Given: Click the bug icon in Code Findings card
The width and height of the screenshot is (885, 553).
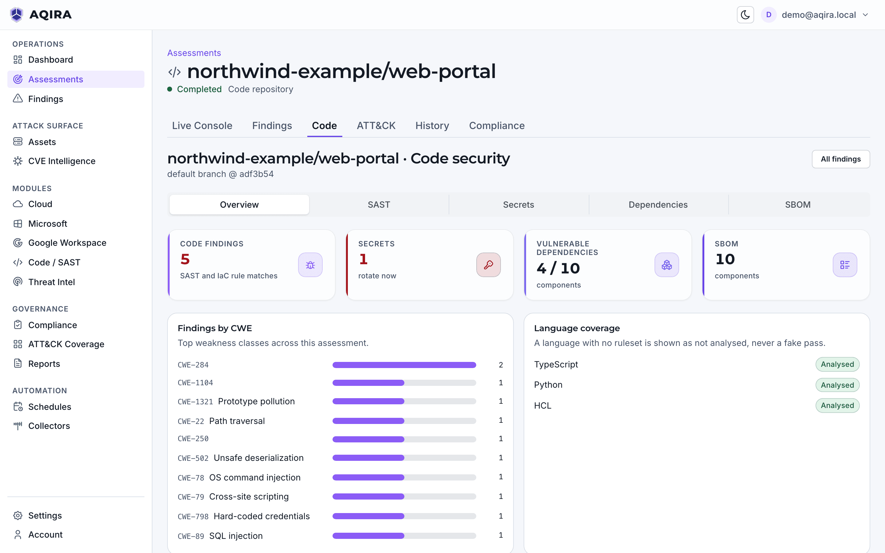Looking at the screenshot, I should 310,265.
